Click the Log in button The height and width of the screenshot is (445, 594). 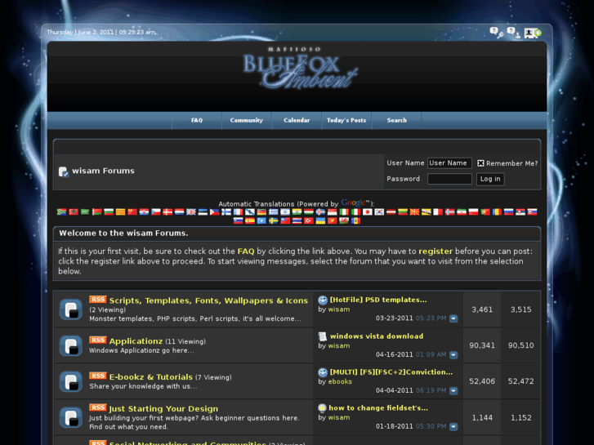point(490,179)
